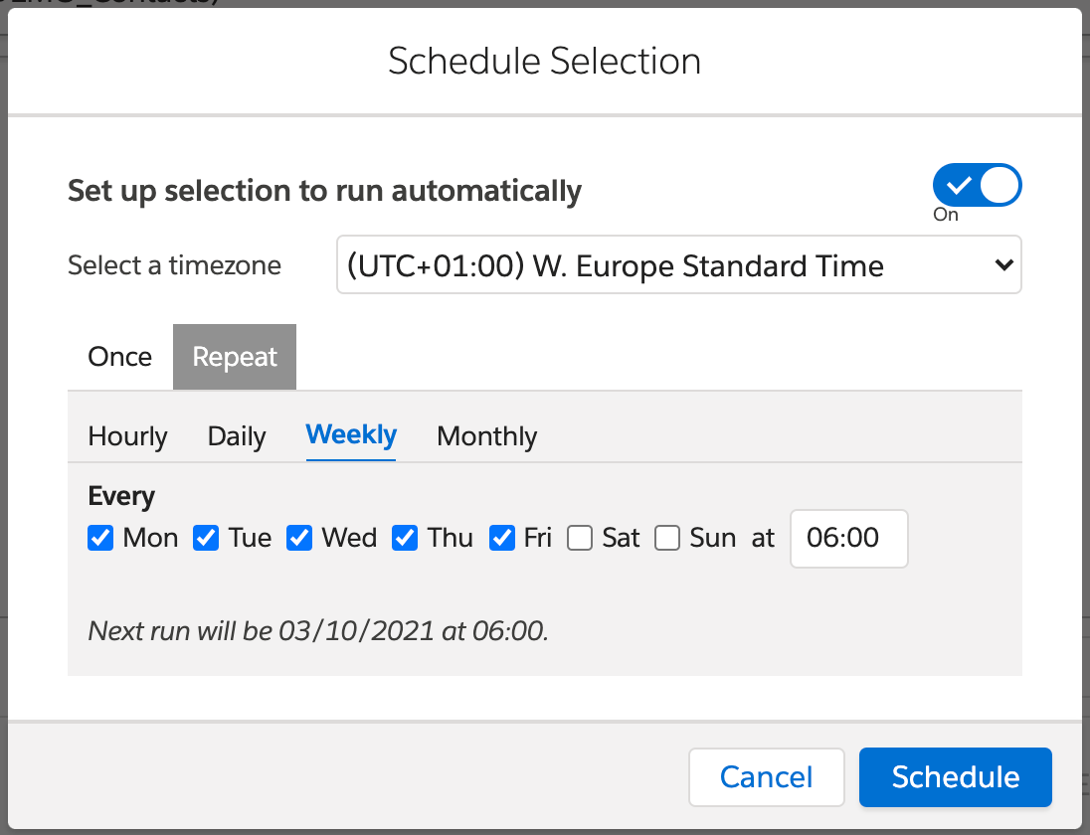
Task: Open the Monthly frequency tab
Action: coord(486,436)
